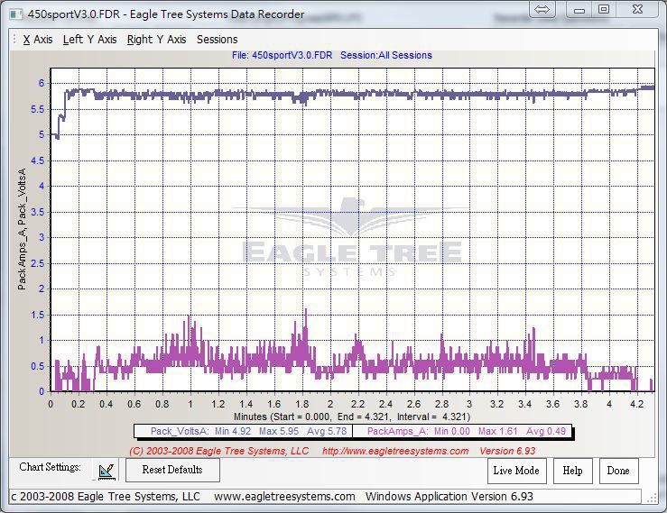The height and width of the screenshot is (513, 667).
Task: Maximize the Data Recorder window
Action: coord(604,10)
